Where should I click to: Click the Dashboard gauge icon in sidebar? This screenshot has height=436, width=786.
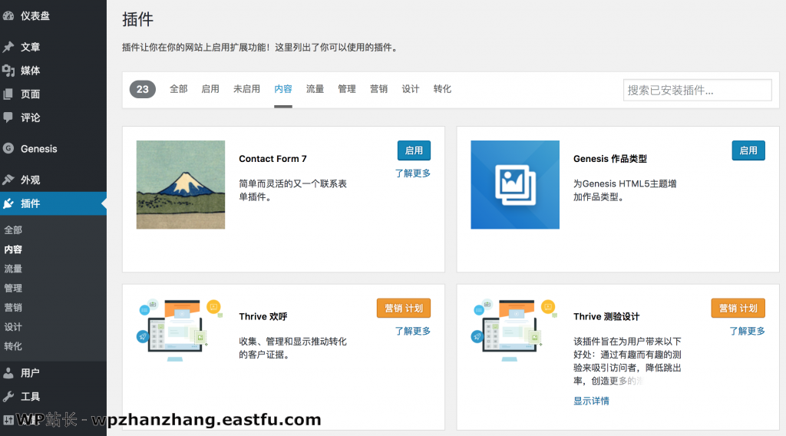pyautogui.click(x=8, y=15)
